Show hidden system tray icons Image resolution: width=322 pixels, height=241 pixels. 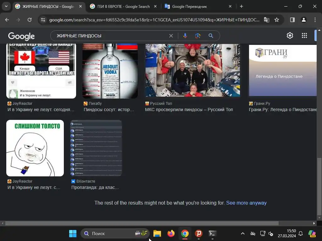[242, 233]
